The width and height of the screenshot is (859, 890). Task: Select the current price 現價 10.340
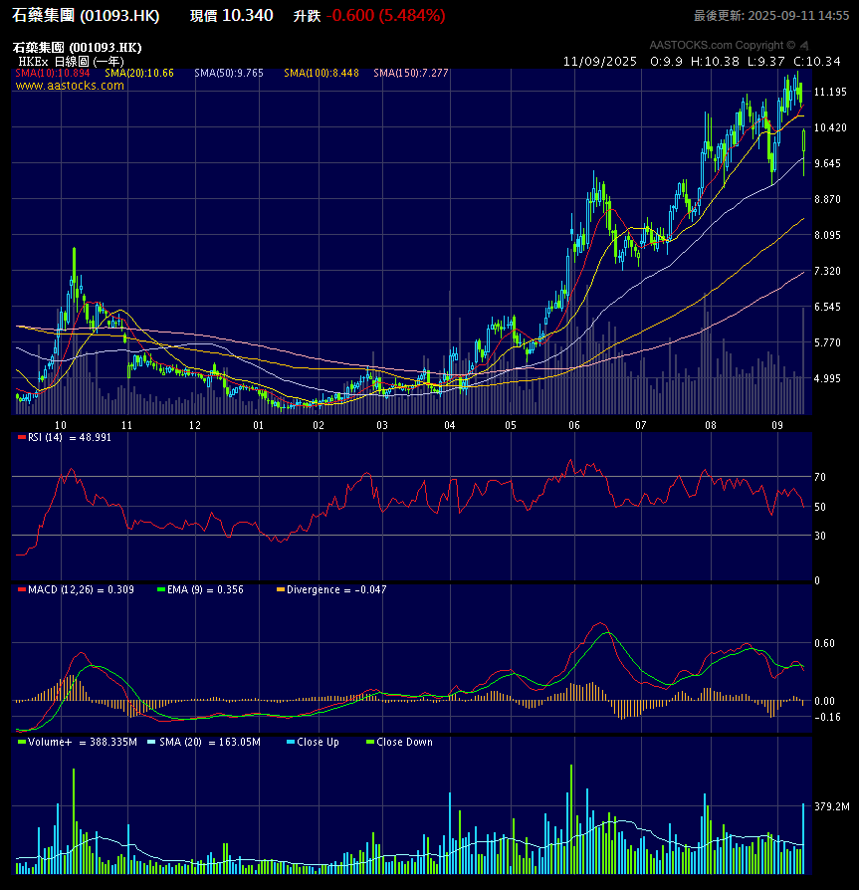232,15
